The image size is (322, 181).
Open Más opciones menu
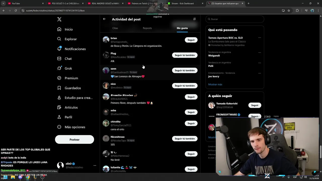[71, 127]
